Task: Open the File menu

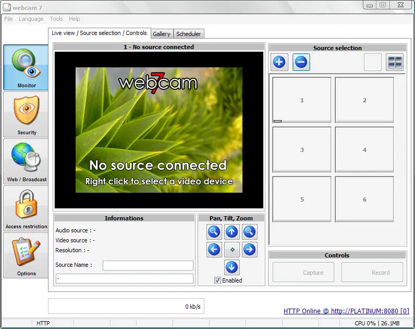Action: (8, 19)
